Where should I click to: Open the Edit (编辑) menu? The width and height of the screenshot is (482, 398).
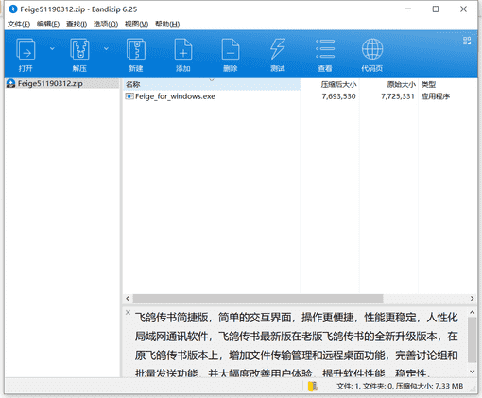click(48, 25)
